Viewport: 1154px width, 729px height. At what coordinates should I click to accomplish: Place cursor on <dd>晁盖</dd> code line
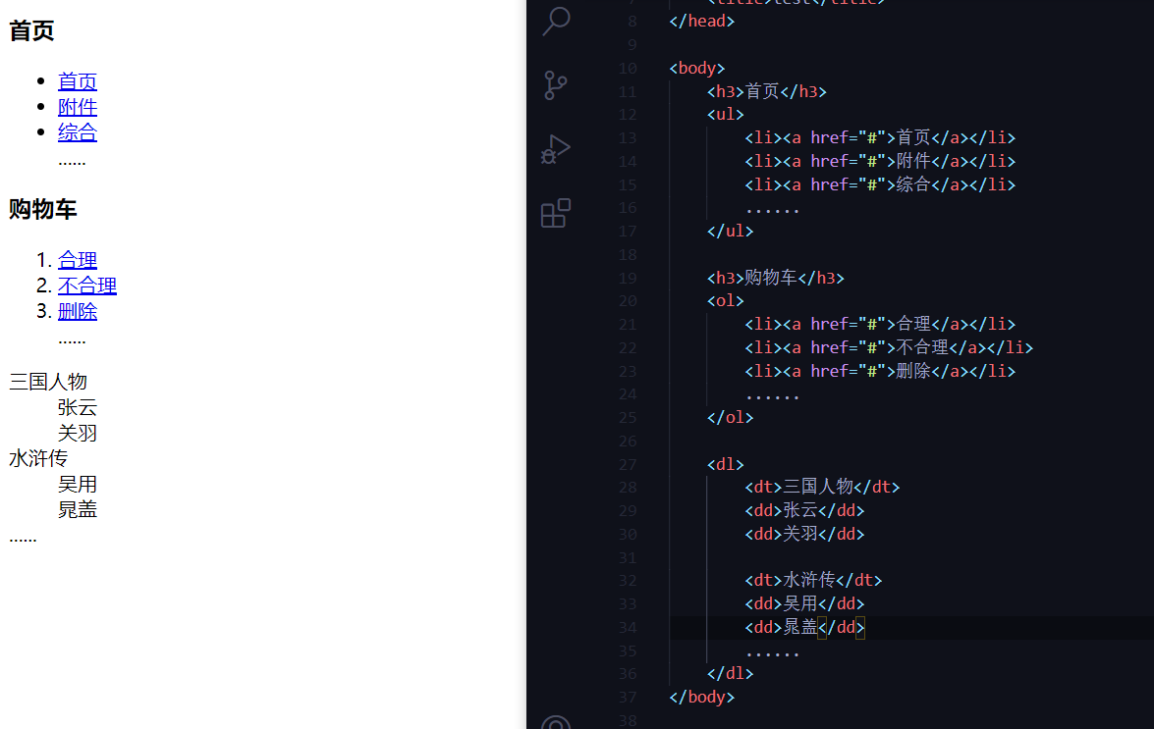click(804, 627)
